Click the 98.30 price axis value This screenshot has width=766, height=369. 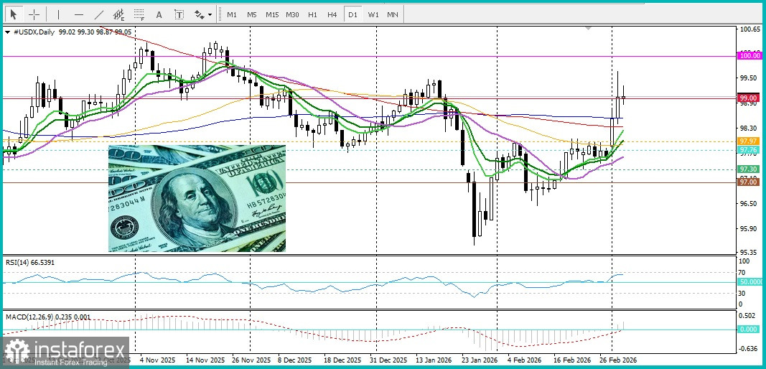[749, 129]
